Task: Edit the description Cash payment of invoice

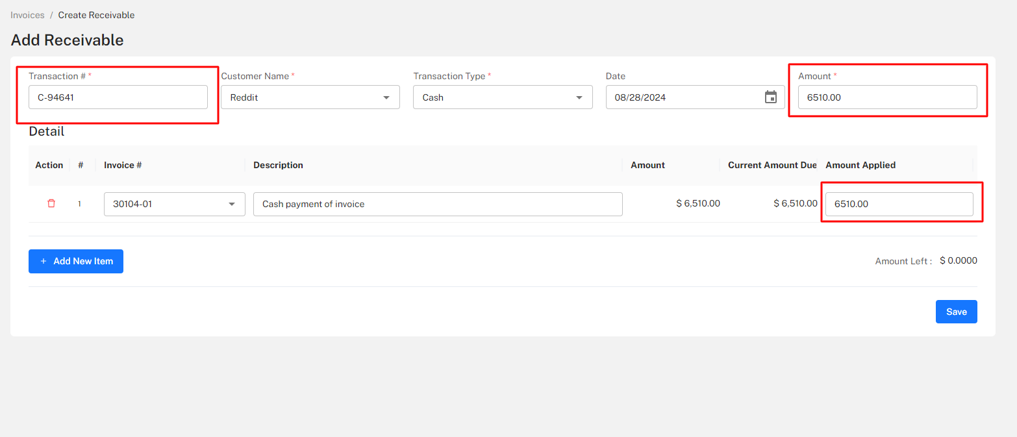Action: [438, 203]
